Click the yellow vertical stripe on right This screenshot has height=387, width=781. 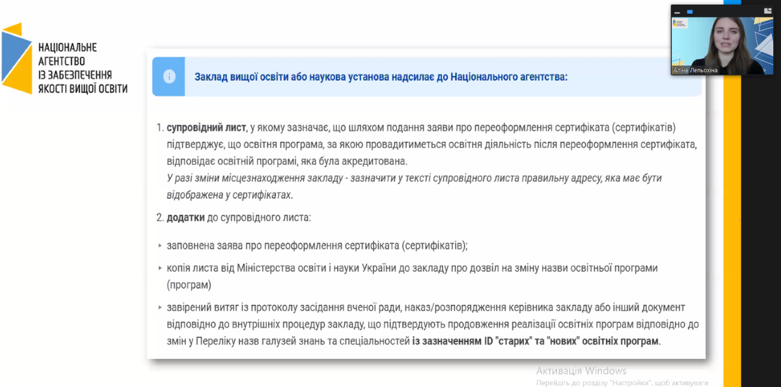[732, 228]
